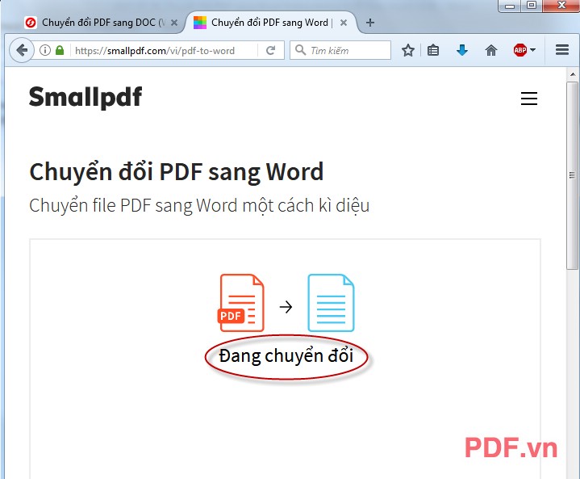Focus the Tìm kiếm search box

click(340, 50)
